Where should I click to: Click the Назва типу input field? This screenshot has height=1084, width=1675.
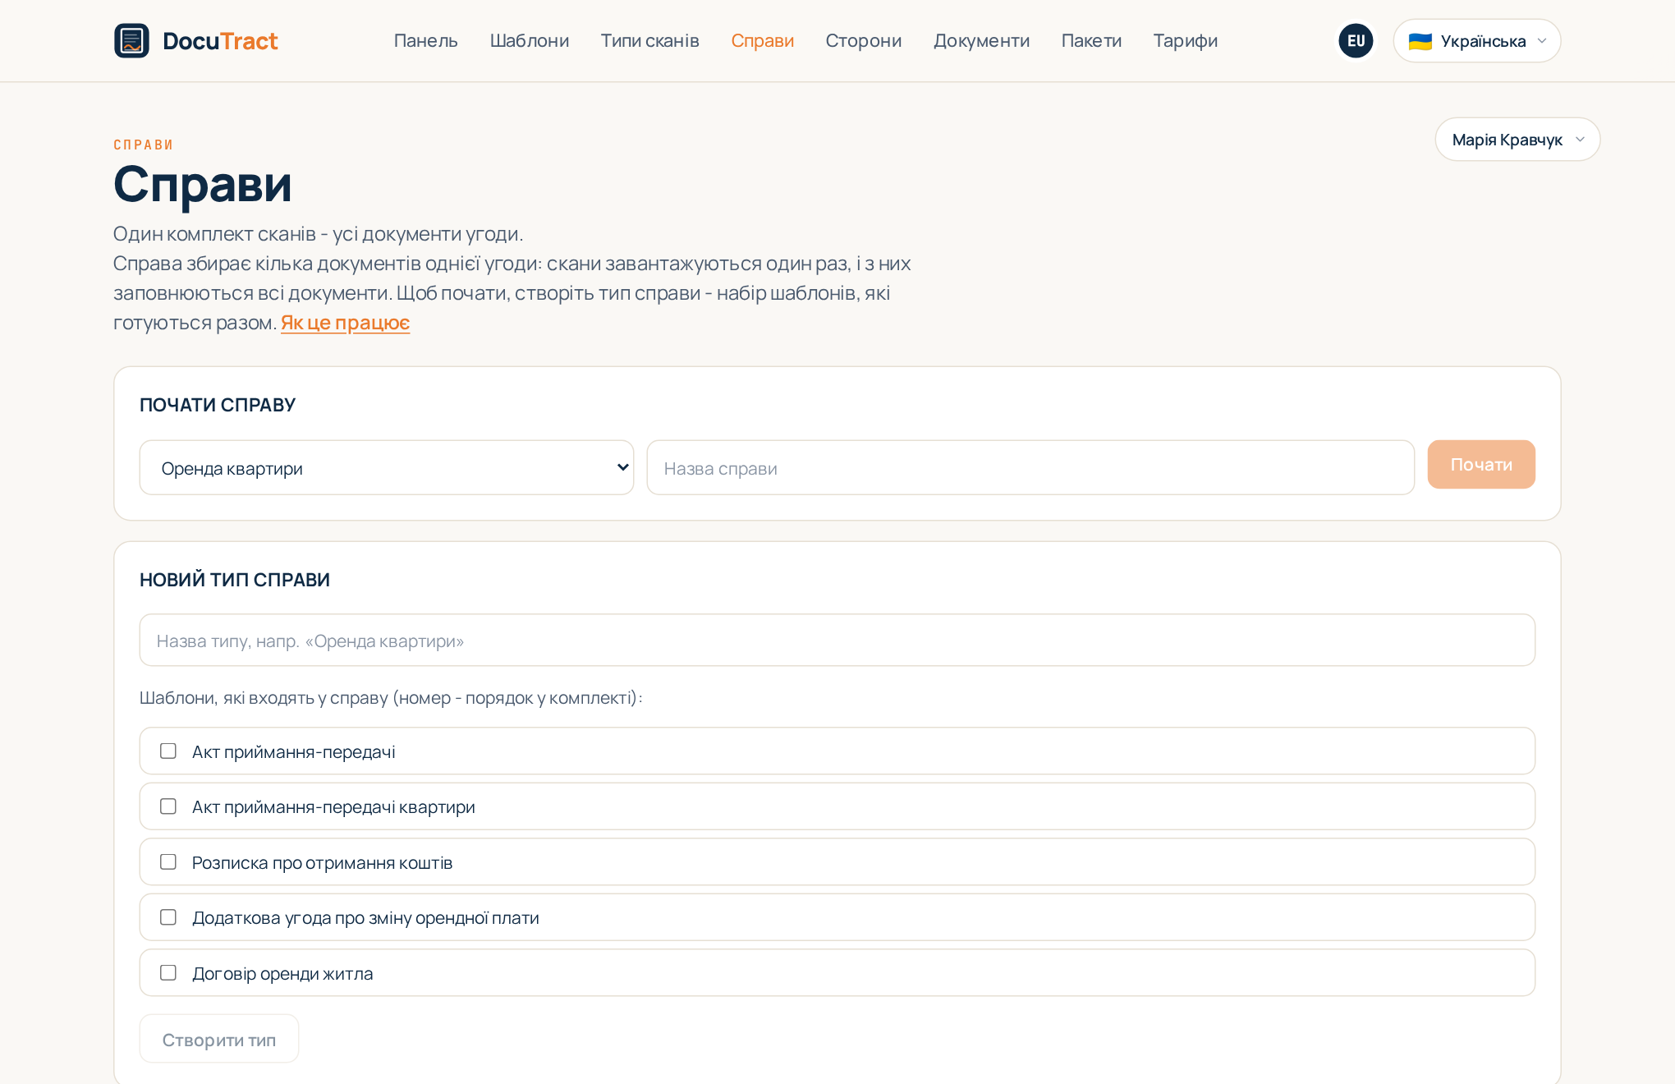click(837, 640)
